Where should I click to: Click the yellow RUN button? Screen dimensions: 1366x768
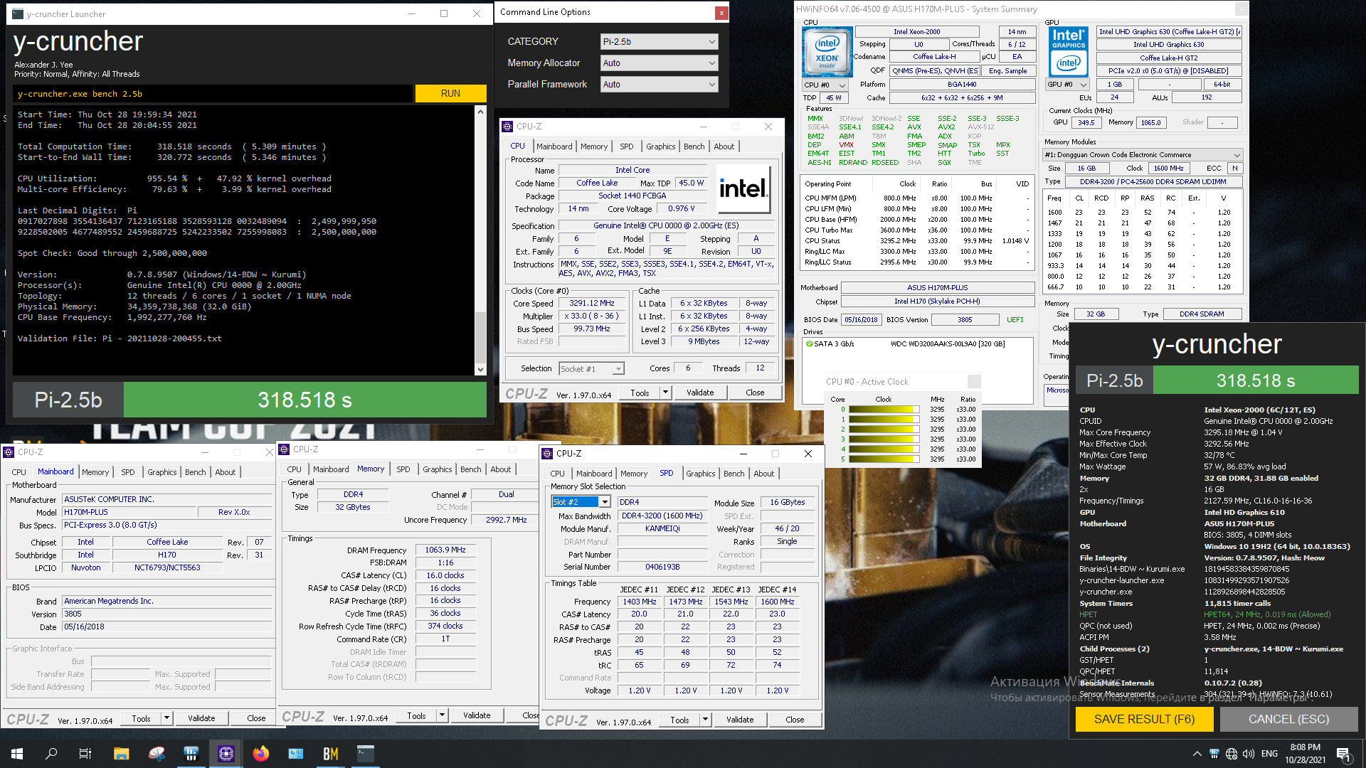click(450, 94)
